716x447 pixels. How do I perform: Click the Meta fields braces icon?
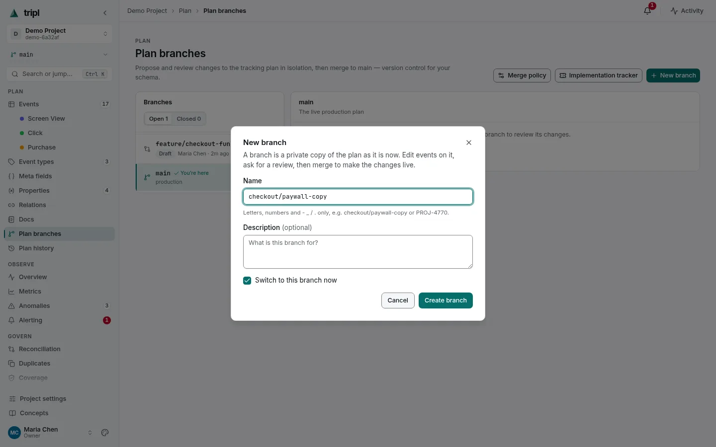11,176
